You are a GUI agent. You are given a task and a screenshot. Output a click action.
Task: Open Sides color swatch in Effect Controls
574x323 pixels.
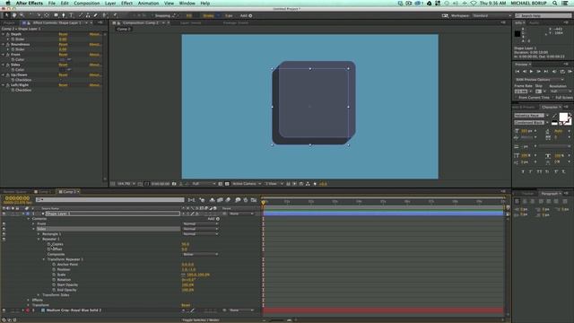coord(62,70)
